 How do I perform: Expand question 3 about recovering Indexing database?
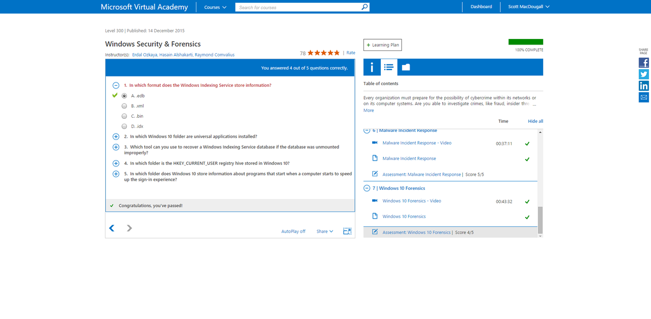pyautogui.click(x=116, y=147)
